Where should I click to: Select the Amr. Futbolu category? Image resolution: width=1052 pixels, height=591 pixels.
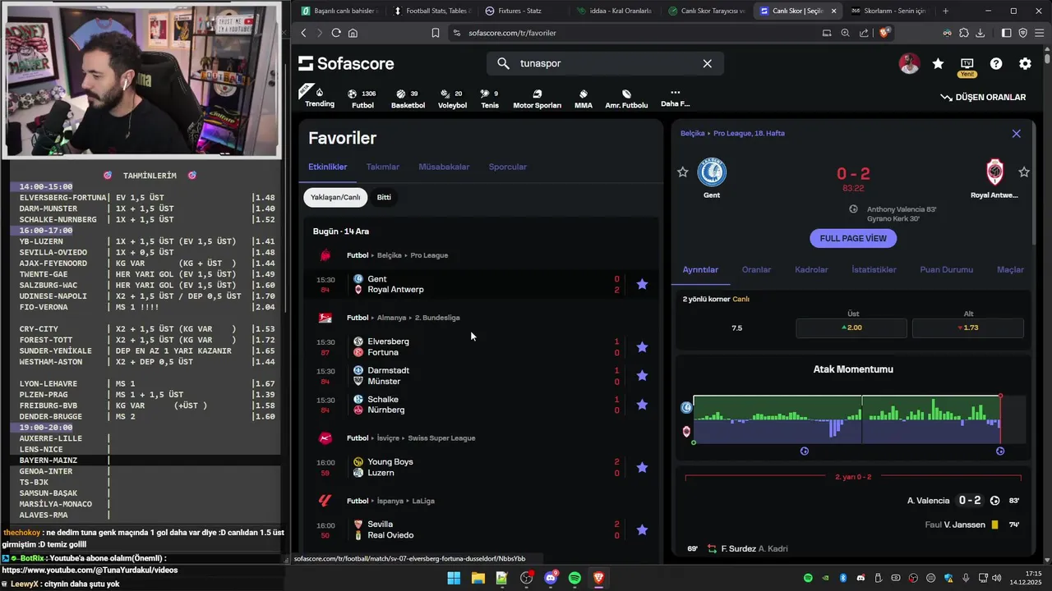626,98
